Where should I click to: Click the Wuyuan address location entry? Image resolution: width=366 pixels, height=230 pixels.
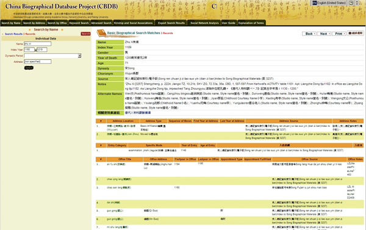click(121, 128)
